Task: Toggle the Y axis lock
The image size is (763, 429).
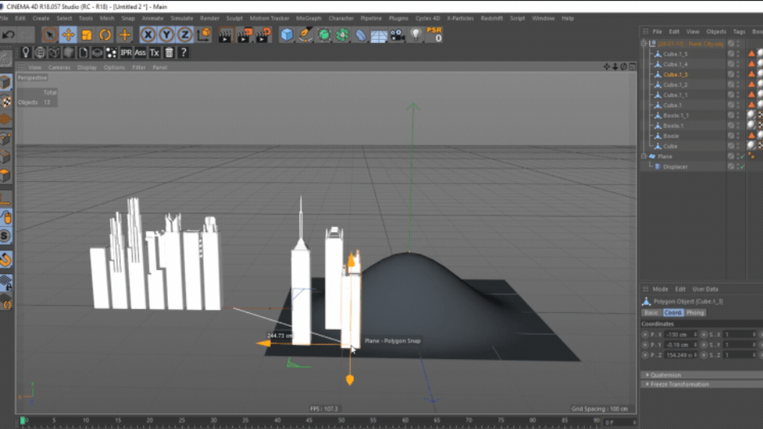Action: (166, 35)
